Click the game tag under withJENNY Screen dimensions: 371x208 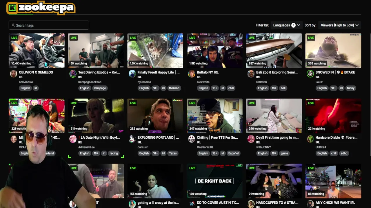(284, 153)
